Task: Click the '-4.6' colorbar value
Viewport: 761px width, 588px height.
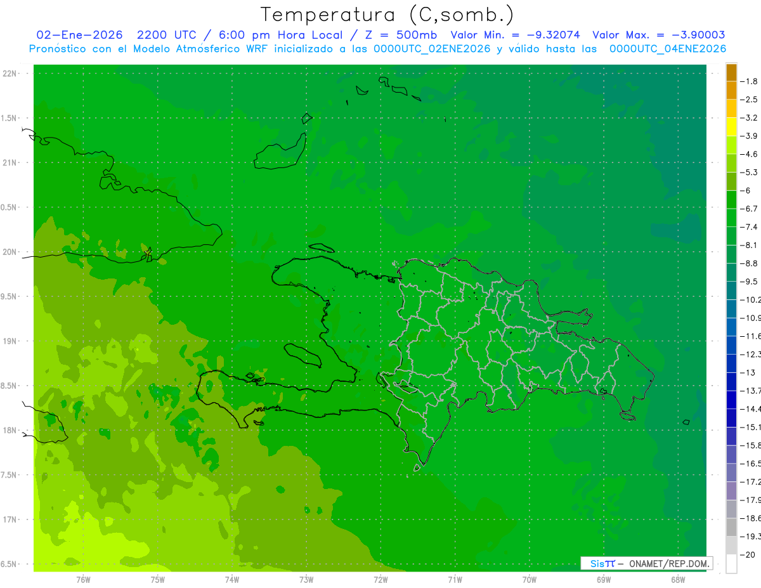Action: 749,154
